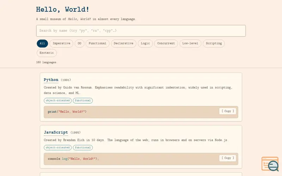Click the 160 languages count text

[47, 62]
